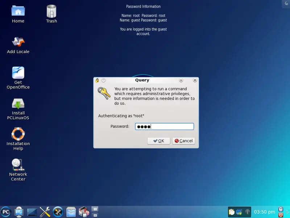Launch the software package manager icon
290x218 pixels.
84,212
